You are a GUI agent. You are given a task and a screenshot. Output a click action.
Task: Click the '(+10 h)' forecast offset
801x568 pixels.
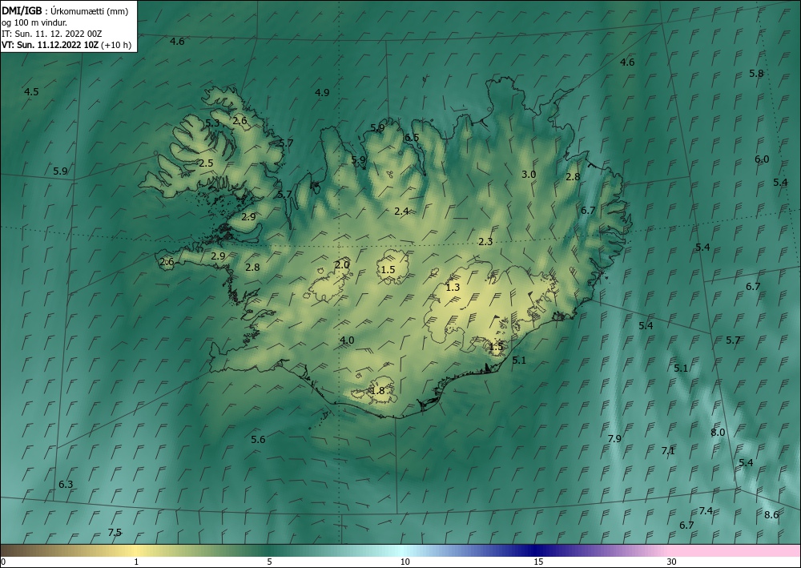click(x=116, y=45)
